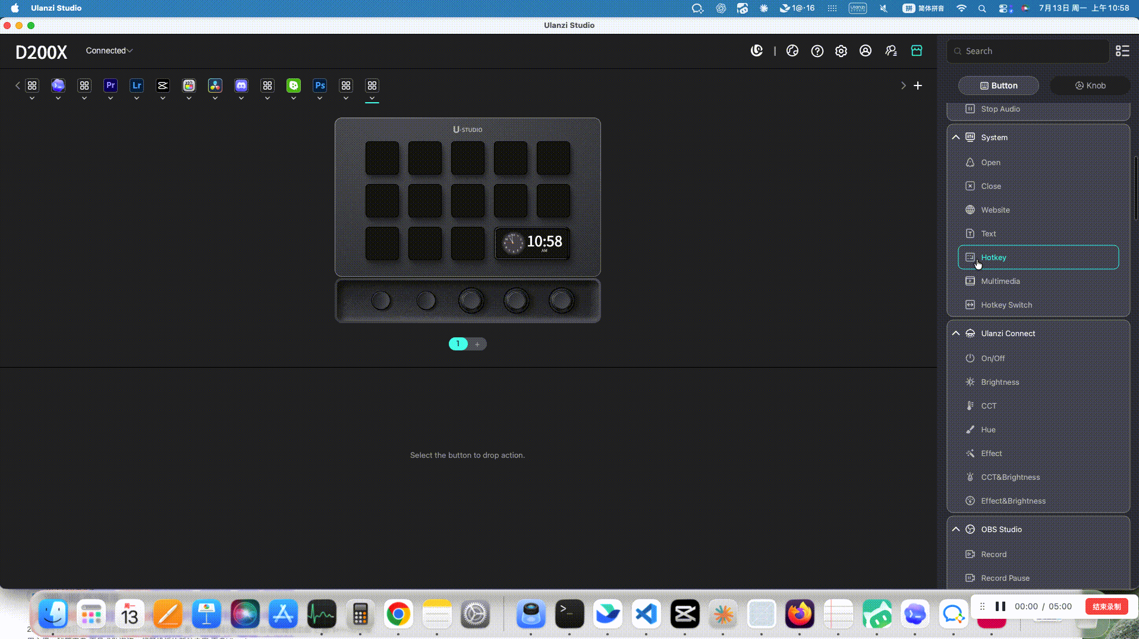Select the Open action
This screenshot has width=1139, height=639.
[1038, 162]
